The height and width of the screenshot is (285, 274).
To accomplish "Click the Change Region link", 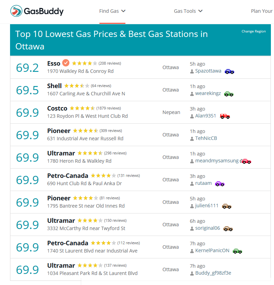I will [254, 31].
